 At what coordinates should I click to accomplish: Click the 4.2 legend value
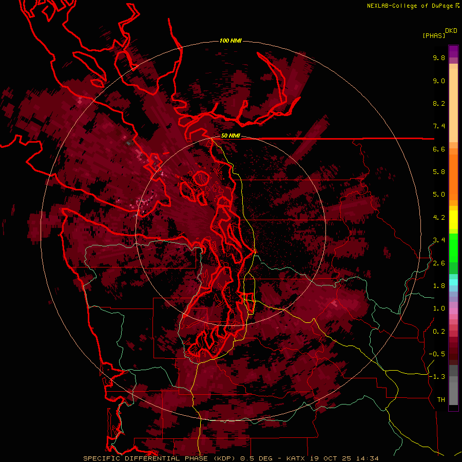(x=439, y=218)
